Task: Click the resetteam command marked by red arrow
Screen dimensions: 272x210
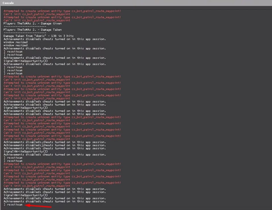Action: tap(14, 205)
